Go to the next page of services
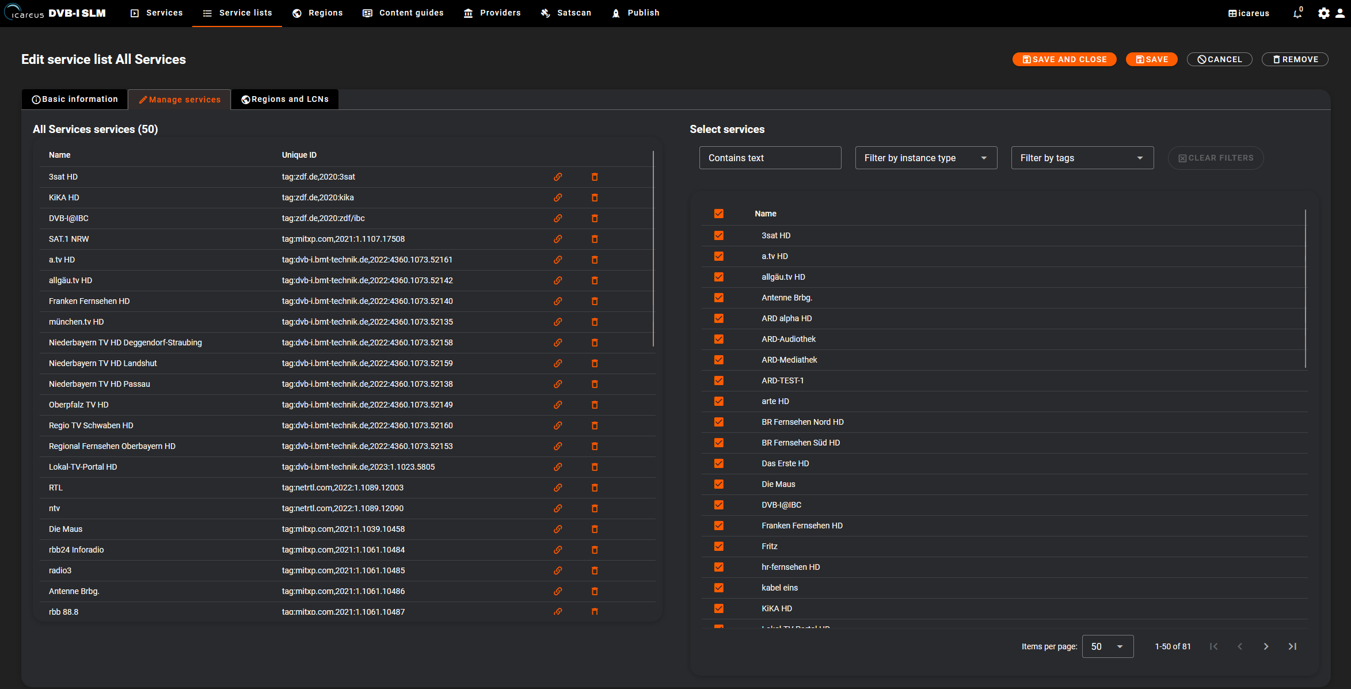 tap(1266, 646)
